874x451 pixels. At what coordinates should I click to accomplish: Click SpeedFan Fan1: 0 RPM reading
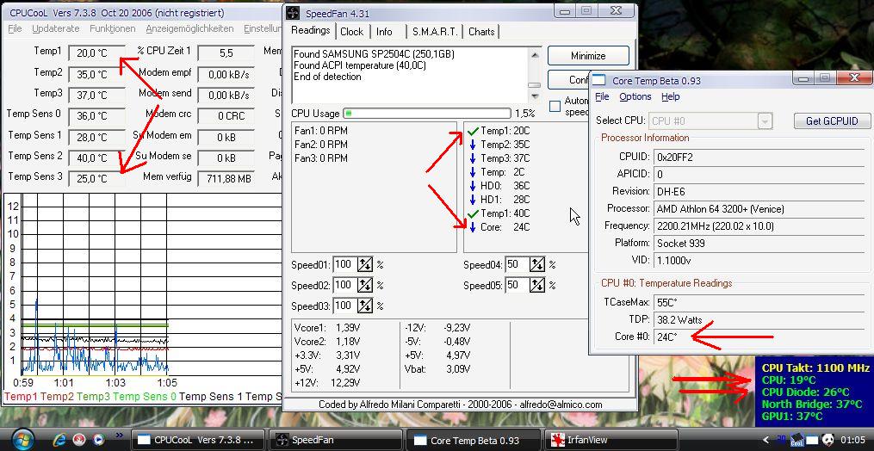pyautogui.click(x=321, y=131)
